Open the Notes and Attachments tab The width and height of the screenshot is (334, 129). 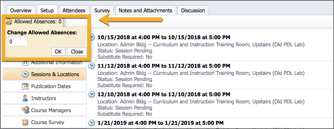coord(146,10)
